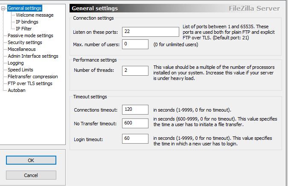288x186 pixels.
Task: Click the Cancel button
Action: coord(31,175)
